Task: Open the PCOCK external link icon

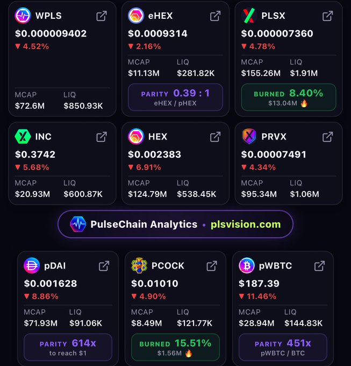Action: point(212,266)
